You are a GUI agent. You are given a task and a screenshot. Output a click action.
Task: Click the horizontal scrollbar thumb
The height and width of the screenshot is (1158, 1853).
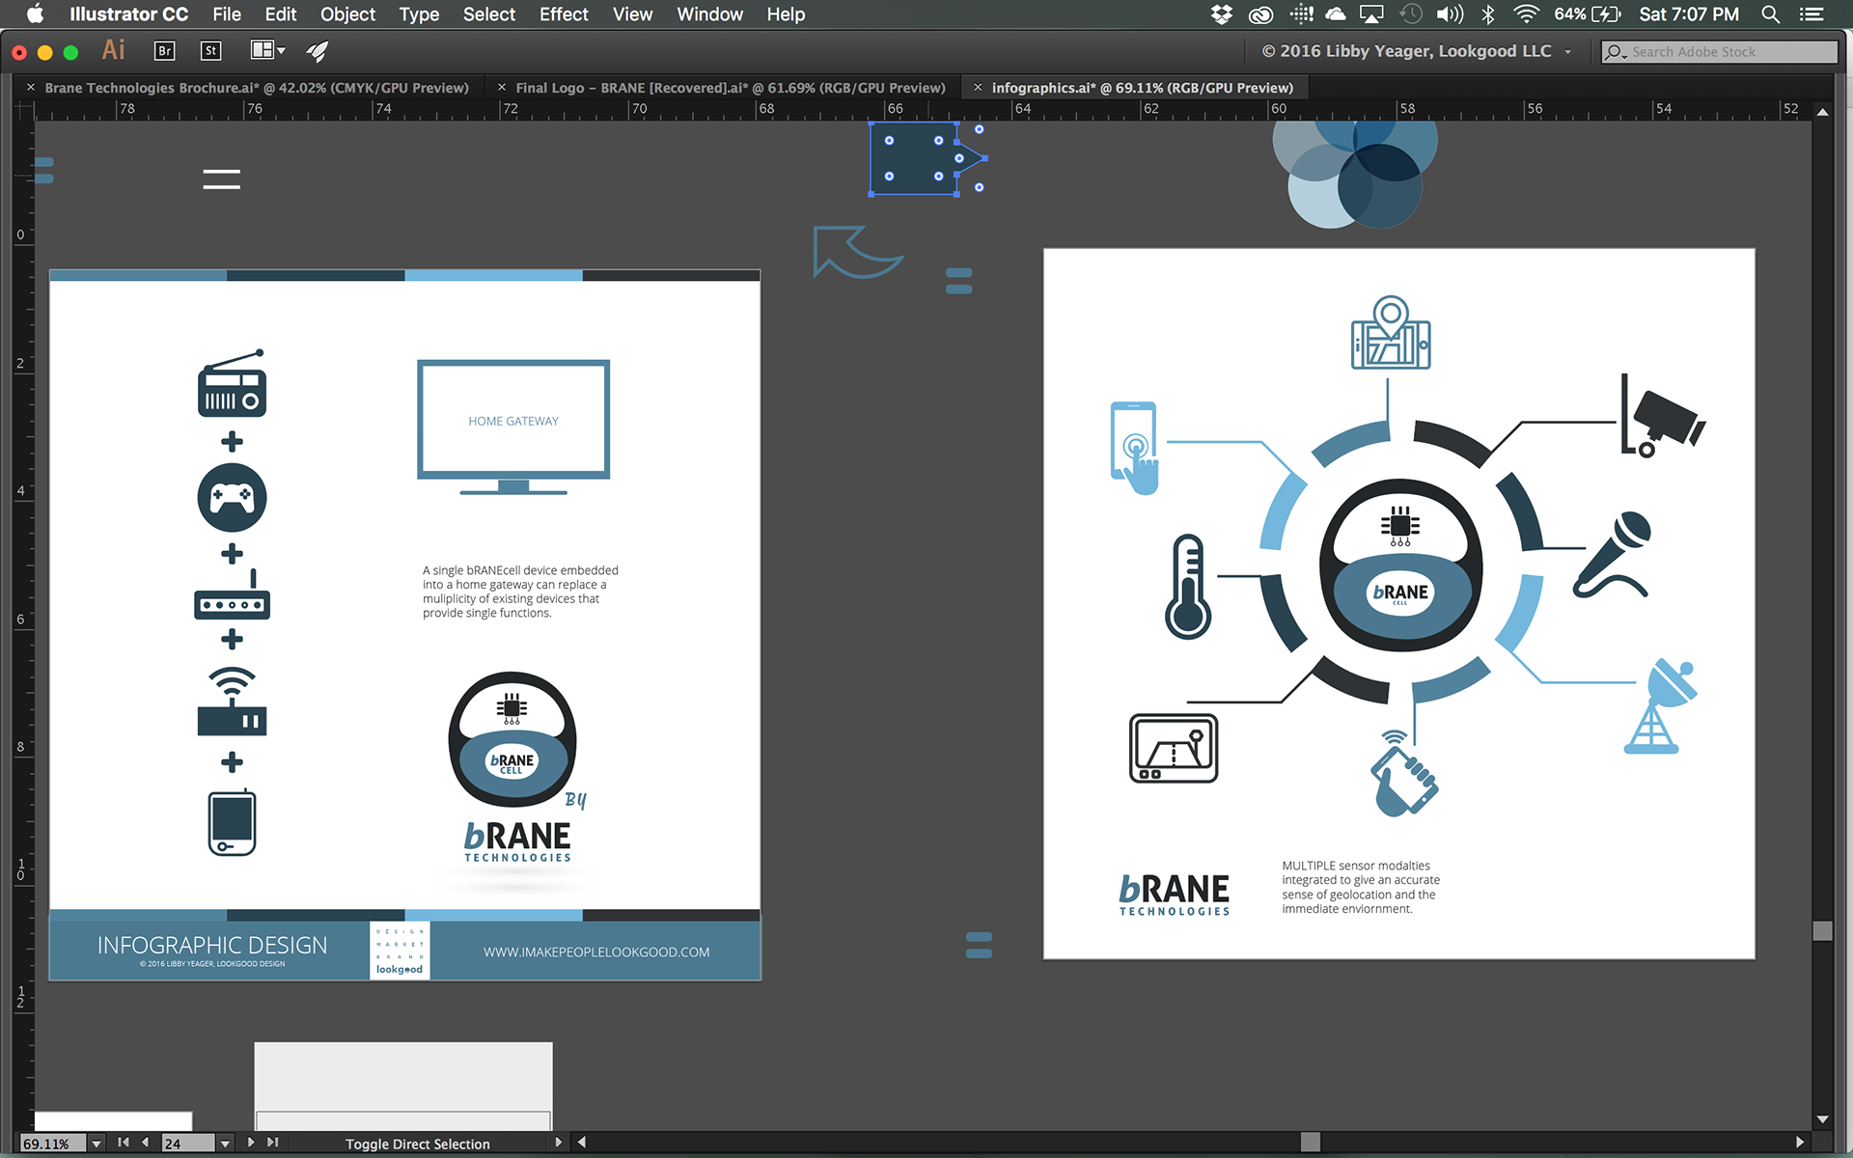(1310, 1142)
